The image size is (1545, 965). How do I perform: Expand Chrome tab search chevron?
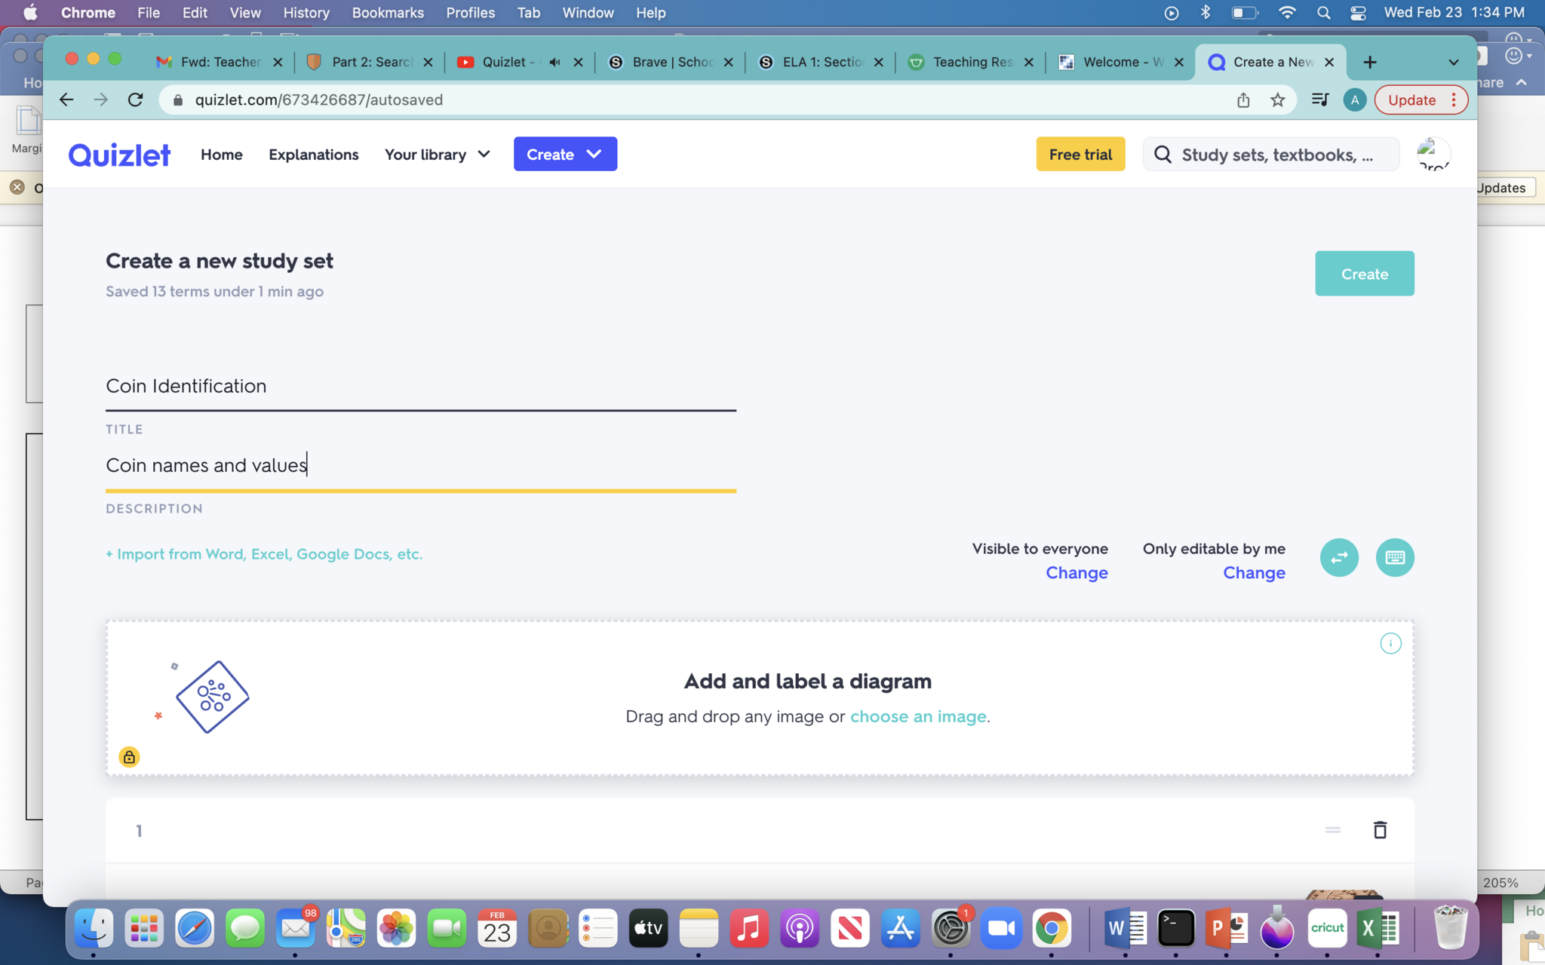click(1453, 62)
